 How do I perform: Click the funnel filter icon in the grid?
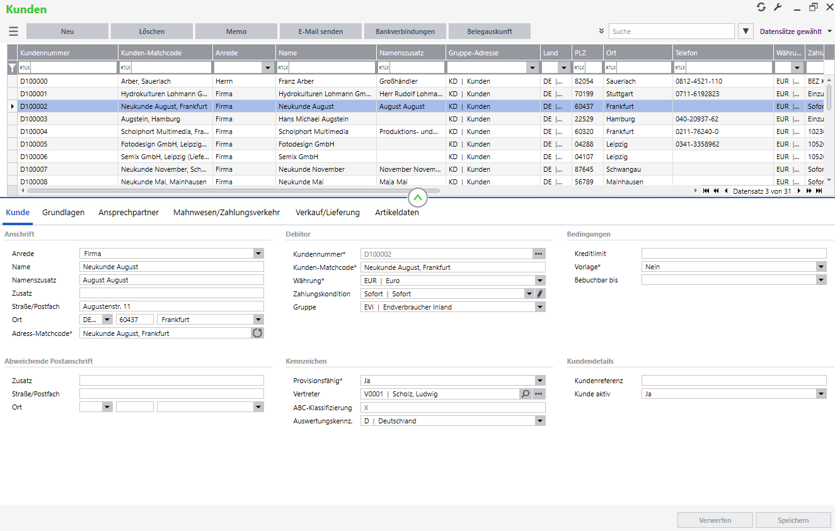[x=12, y=67]
